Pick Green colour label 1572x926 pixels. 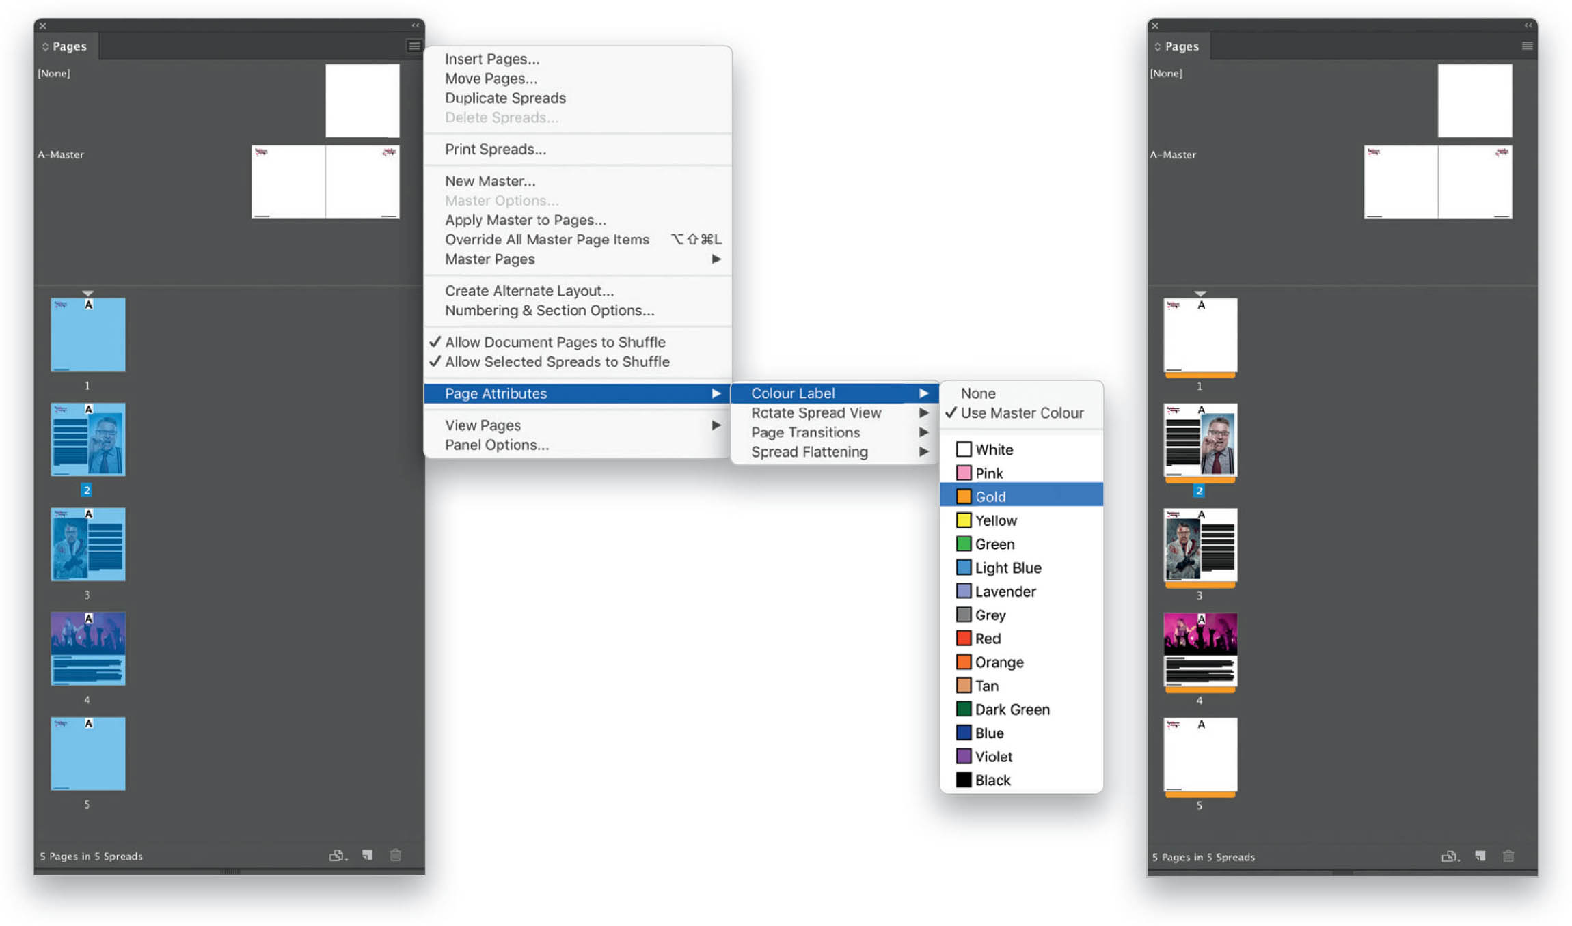(x=1021, y=544)
